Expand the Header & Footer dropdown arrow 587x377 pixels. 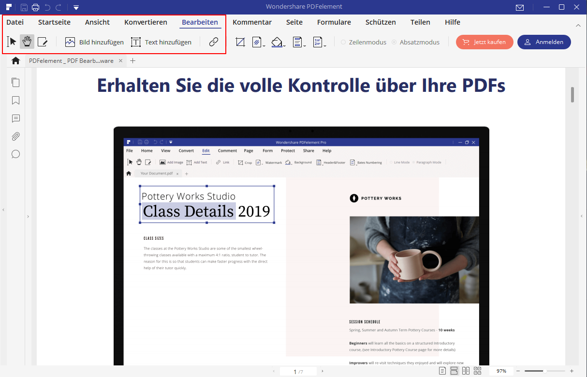[x=305, y=45]
